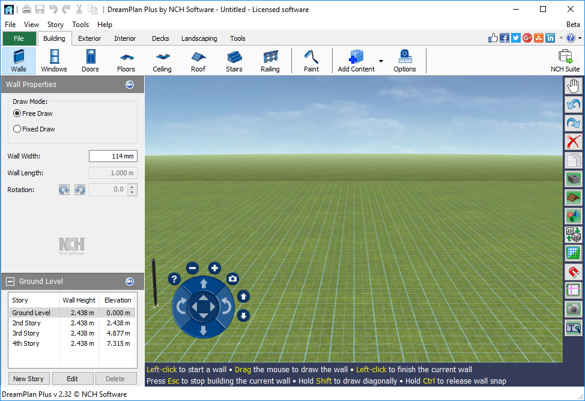Screen dimensions: 585x401
Task: Click the navigation wheel camera button
Action: pyautogui.click(x=232, y=279)
